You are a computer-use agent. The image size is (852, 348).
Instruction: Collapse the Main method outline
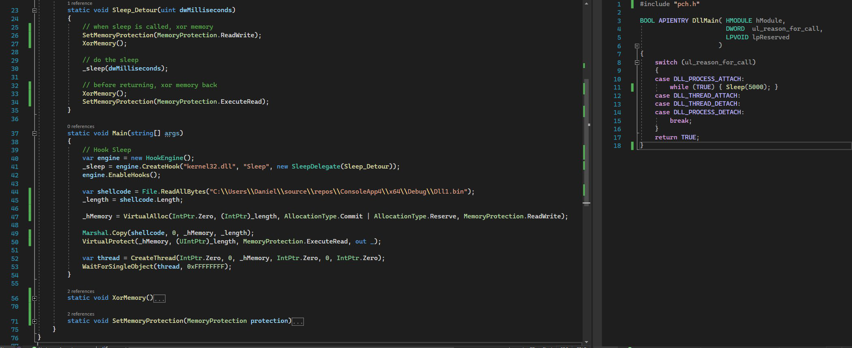pyautogui.click(x=34, y=133)
